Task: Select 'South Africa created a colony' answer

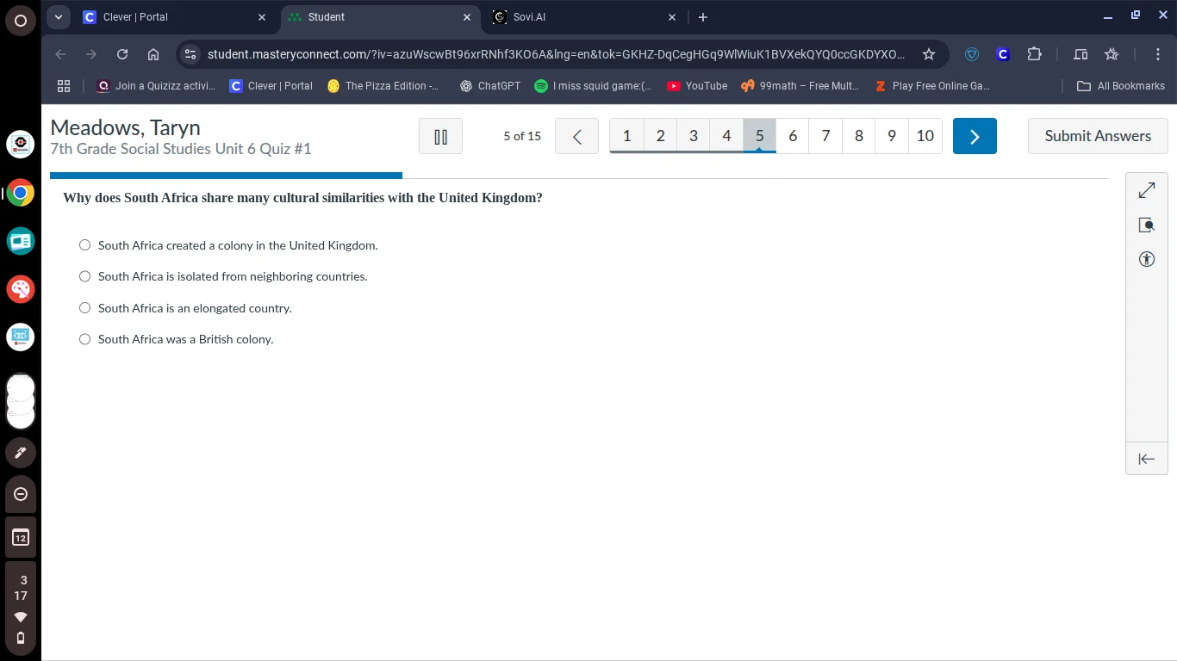Action: click(x=84, y=245)
